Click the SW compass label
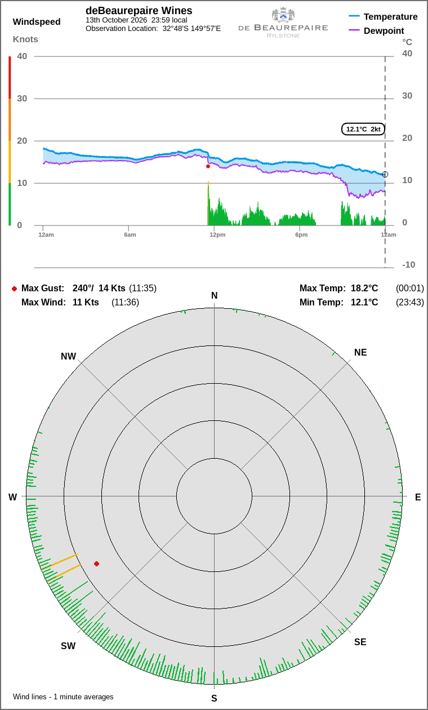The image size is (428, 710). [68, 646]
